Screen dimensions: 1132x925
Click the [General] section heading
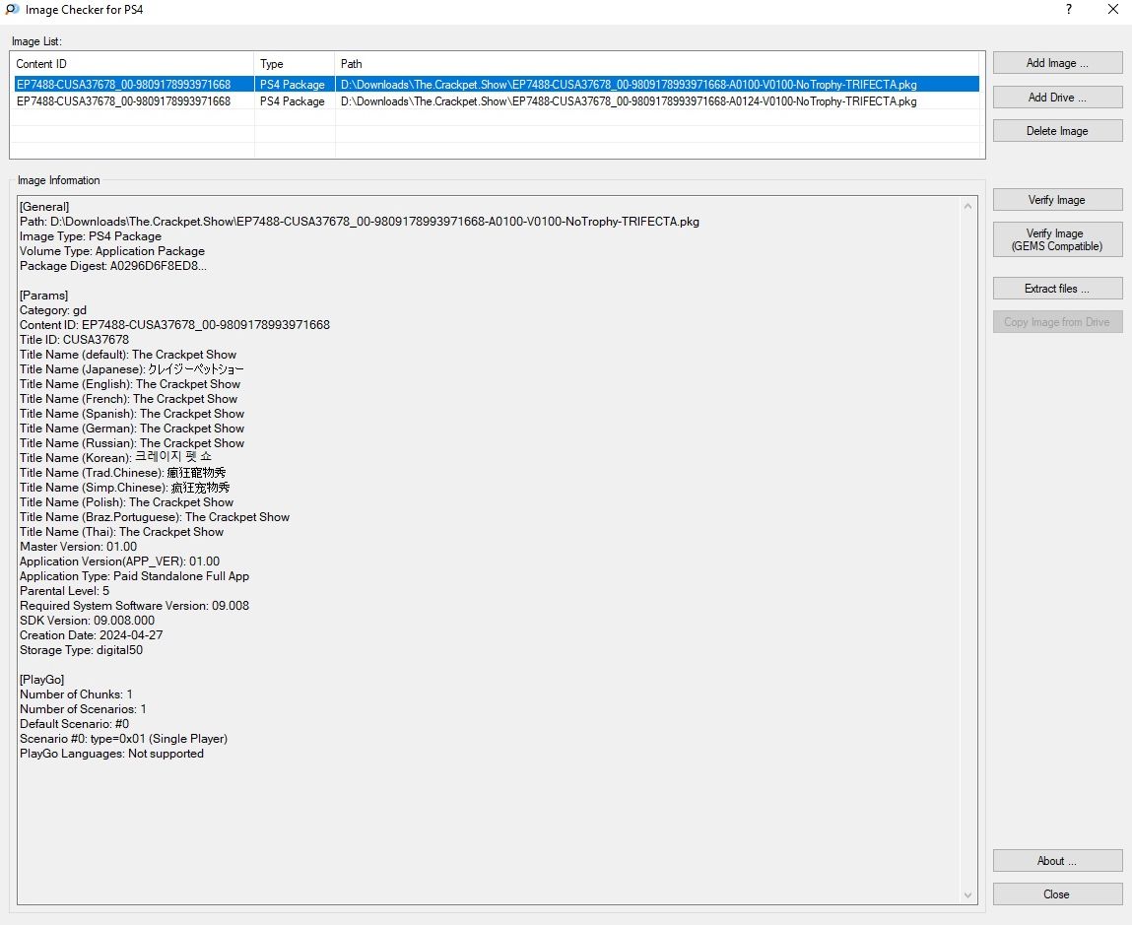(44, 207)
